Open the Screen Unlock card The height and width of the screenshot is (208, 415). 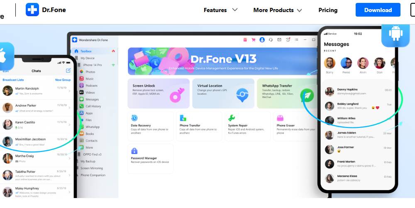click(x=159, y=93)
